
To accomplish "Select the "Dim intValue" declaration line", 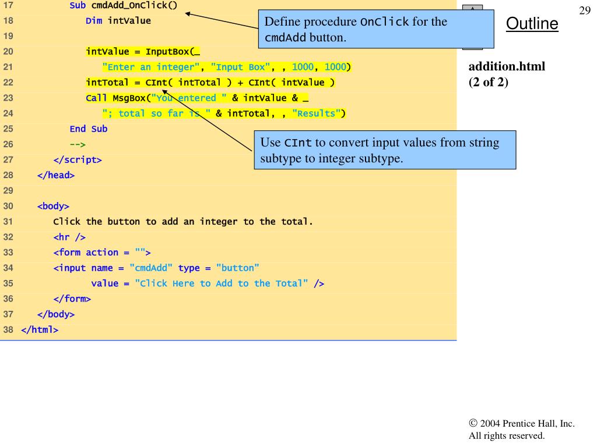I will [118, 20].
